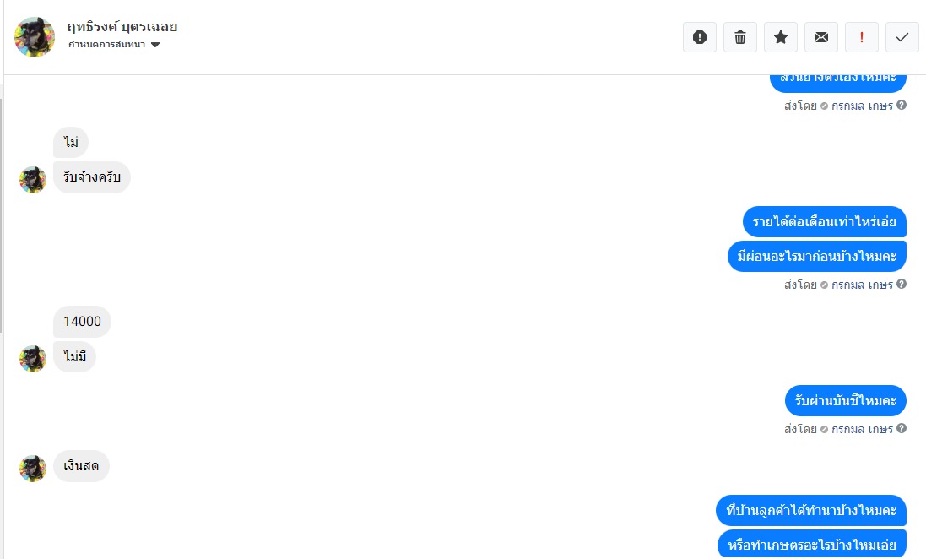This screenshot has height=559, width=926.
Task: Click the conversation scrollbar on left edge
Action: [2, 215]
